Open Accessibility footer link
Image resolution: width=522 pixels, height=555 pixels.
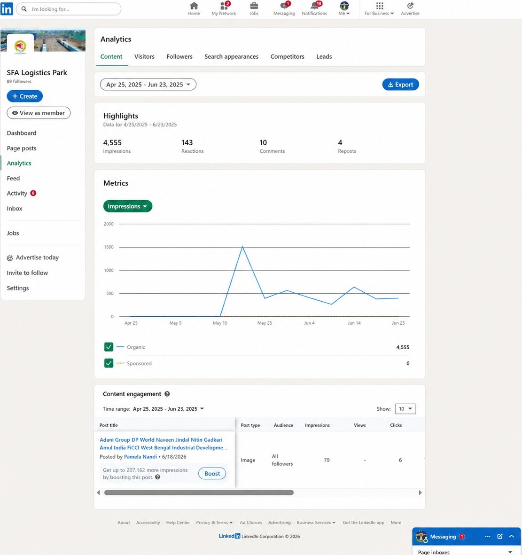[148, 523]
